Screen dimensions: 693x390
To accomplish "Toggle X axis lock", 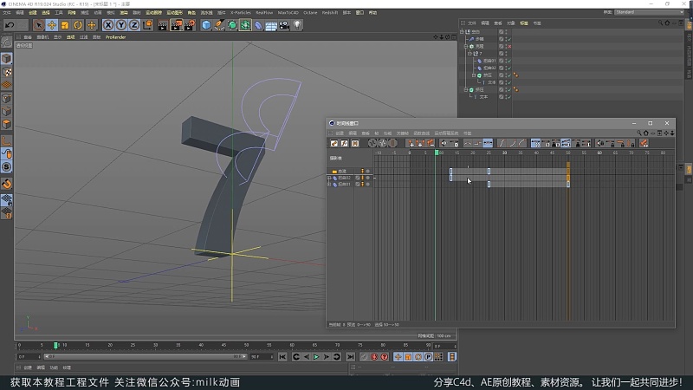I will [107, 25].
